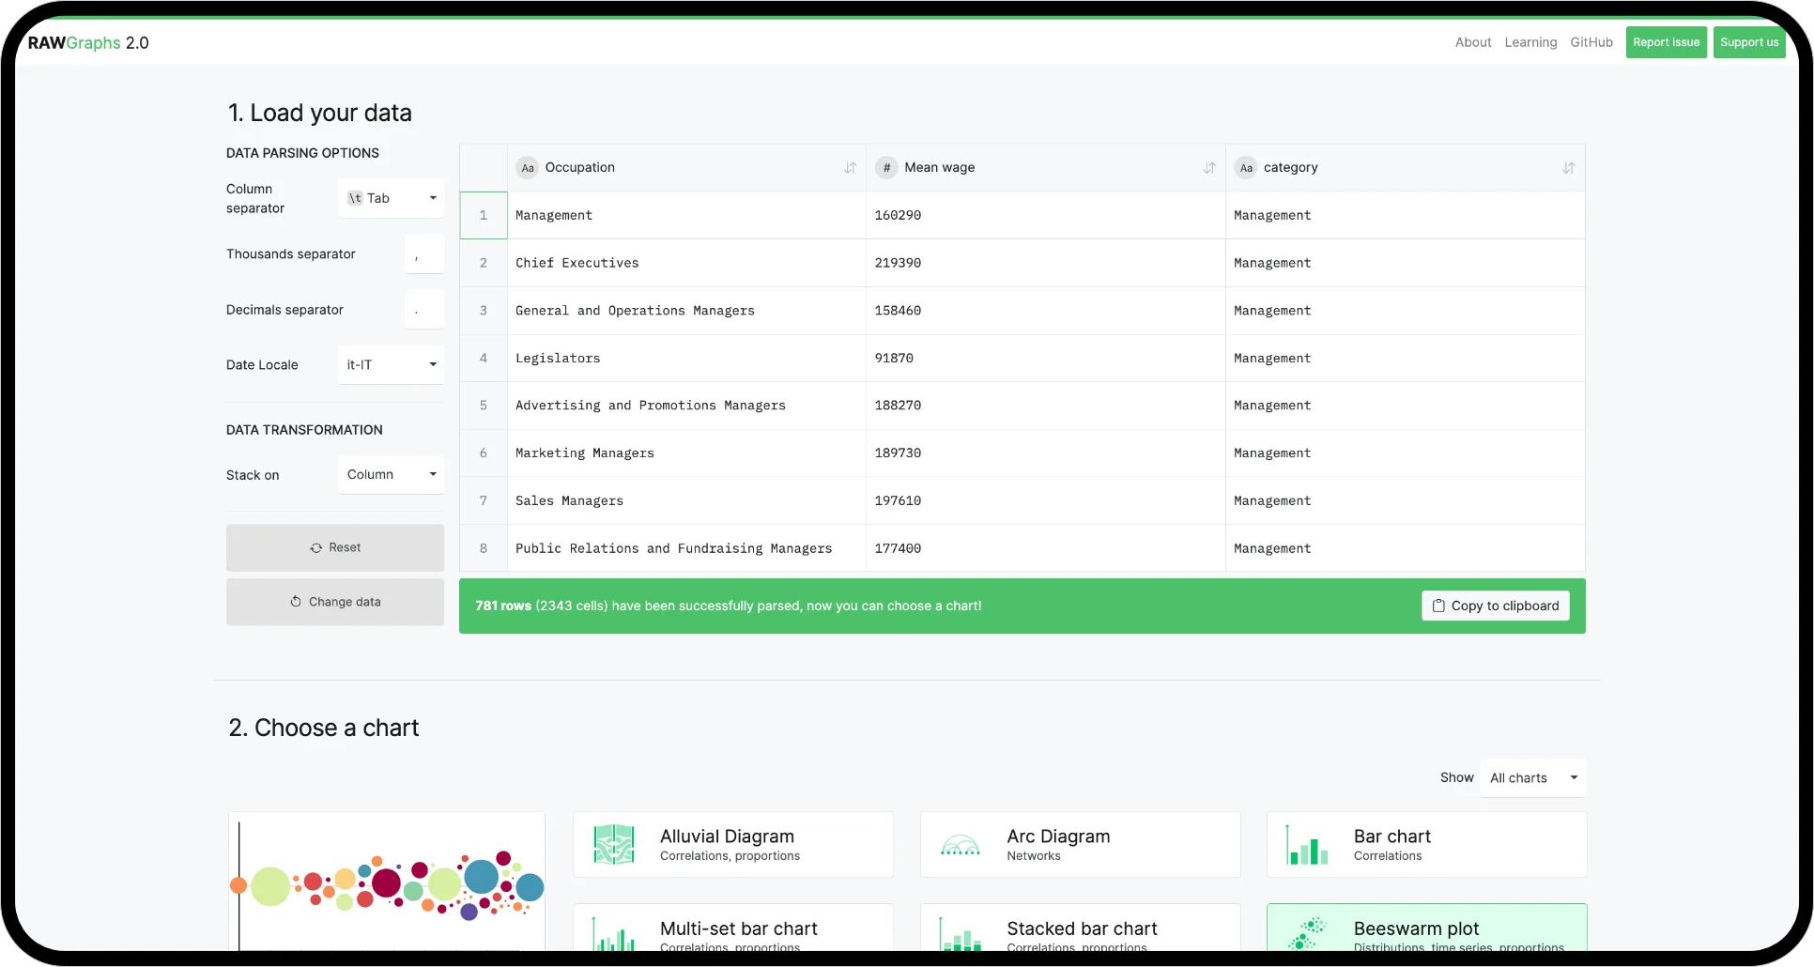Viewport: 1814px width, 967px height.
Task: Visit the GitHub link
Action: pos(1591,42)
